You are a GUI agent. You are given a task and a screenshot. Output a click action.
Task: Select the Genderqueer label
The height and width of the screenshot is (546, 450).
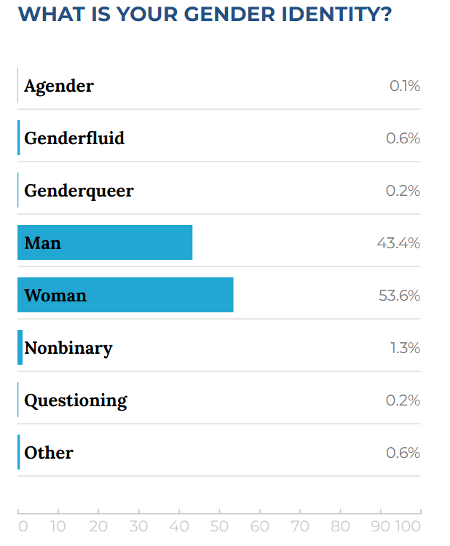coord(79,191)
